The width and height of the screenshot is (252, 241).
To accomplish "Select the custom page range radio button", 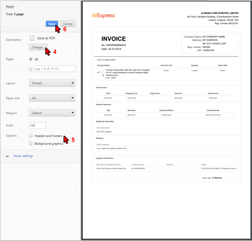I will point(31,69).
